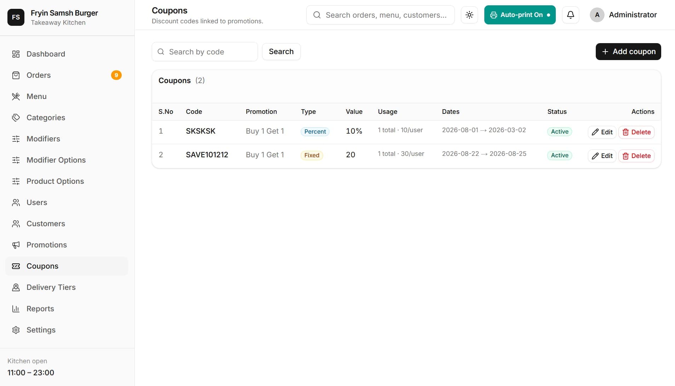Click the Administrator name label
This screenshot has height=386, width=675.
pos(633,15)
